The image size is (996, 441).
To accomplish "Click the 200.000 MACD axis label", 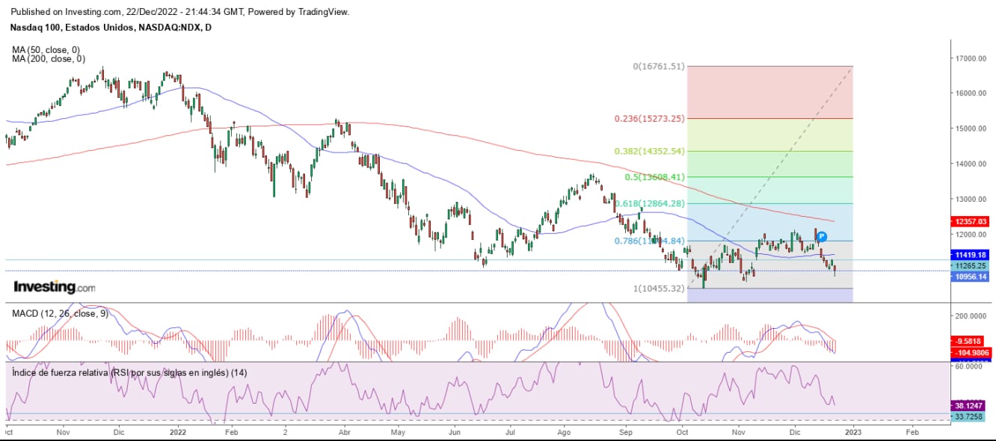I will (x=971, y=315).
